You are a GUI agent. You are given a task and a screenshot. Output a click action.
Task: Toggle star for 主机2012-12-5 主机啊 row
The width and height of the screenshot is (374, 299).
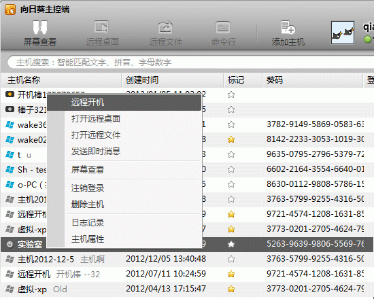(231, 259)
